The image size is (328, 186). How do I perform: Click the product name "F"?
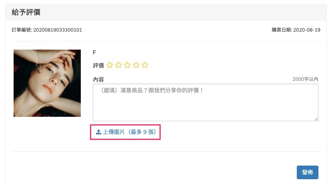pos(94,52)
